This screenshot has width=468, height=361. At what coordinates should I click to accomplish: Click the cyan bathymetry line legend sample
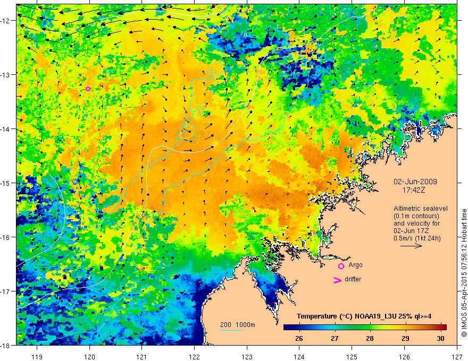tap(231, 330)
